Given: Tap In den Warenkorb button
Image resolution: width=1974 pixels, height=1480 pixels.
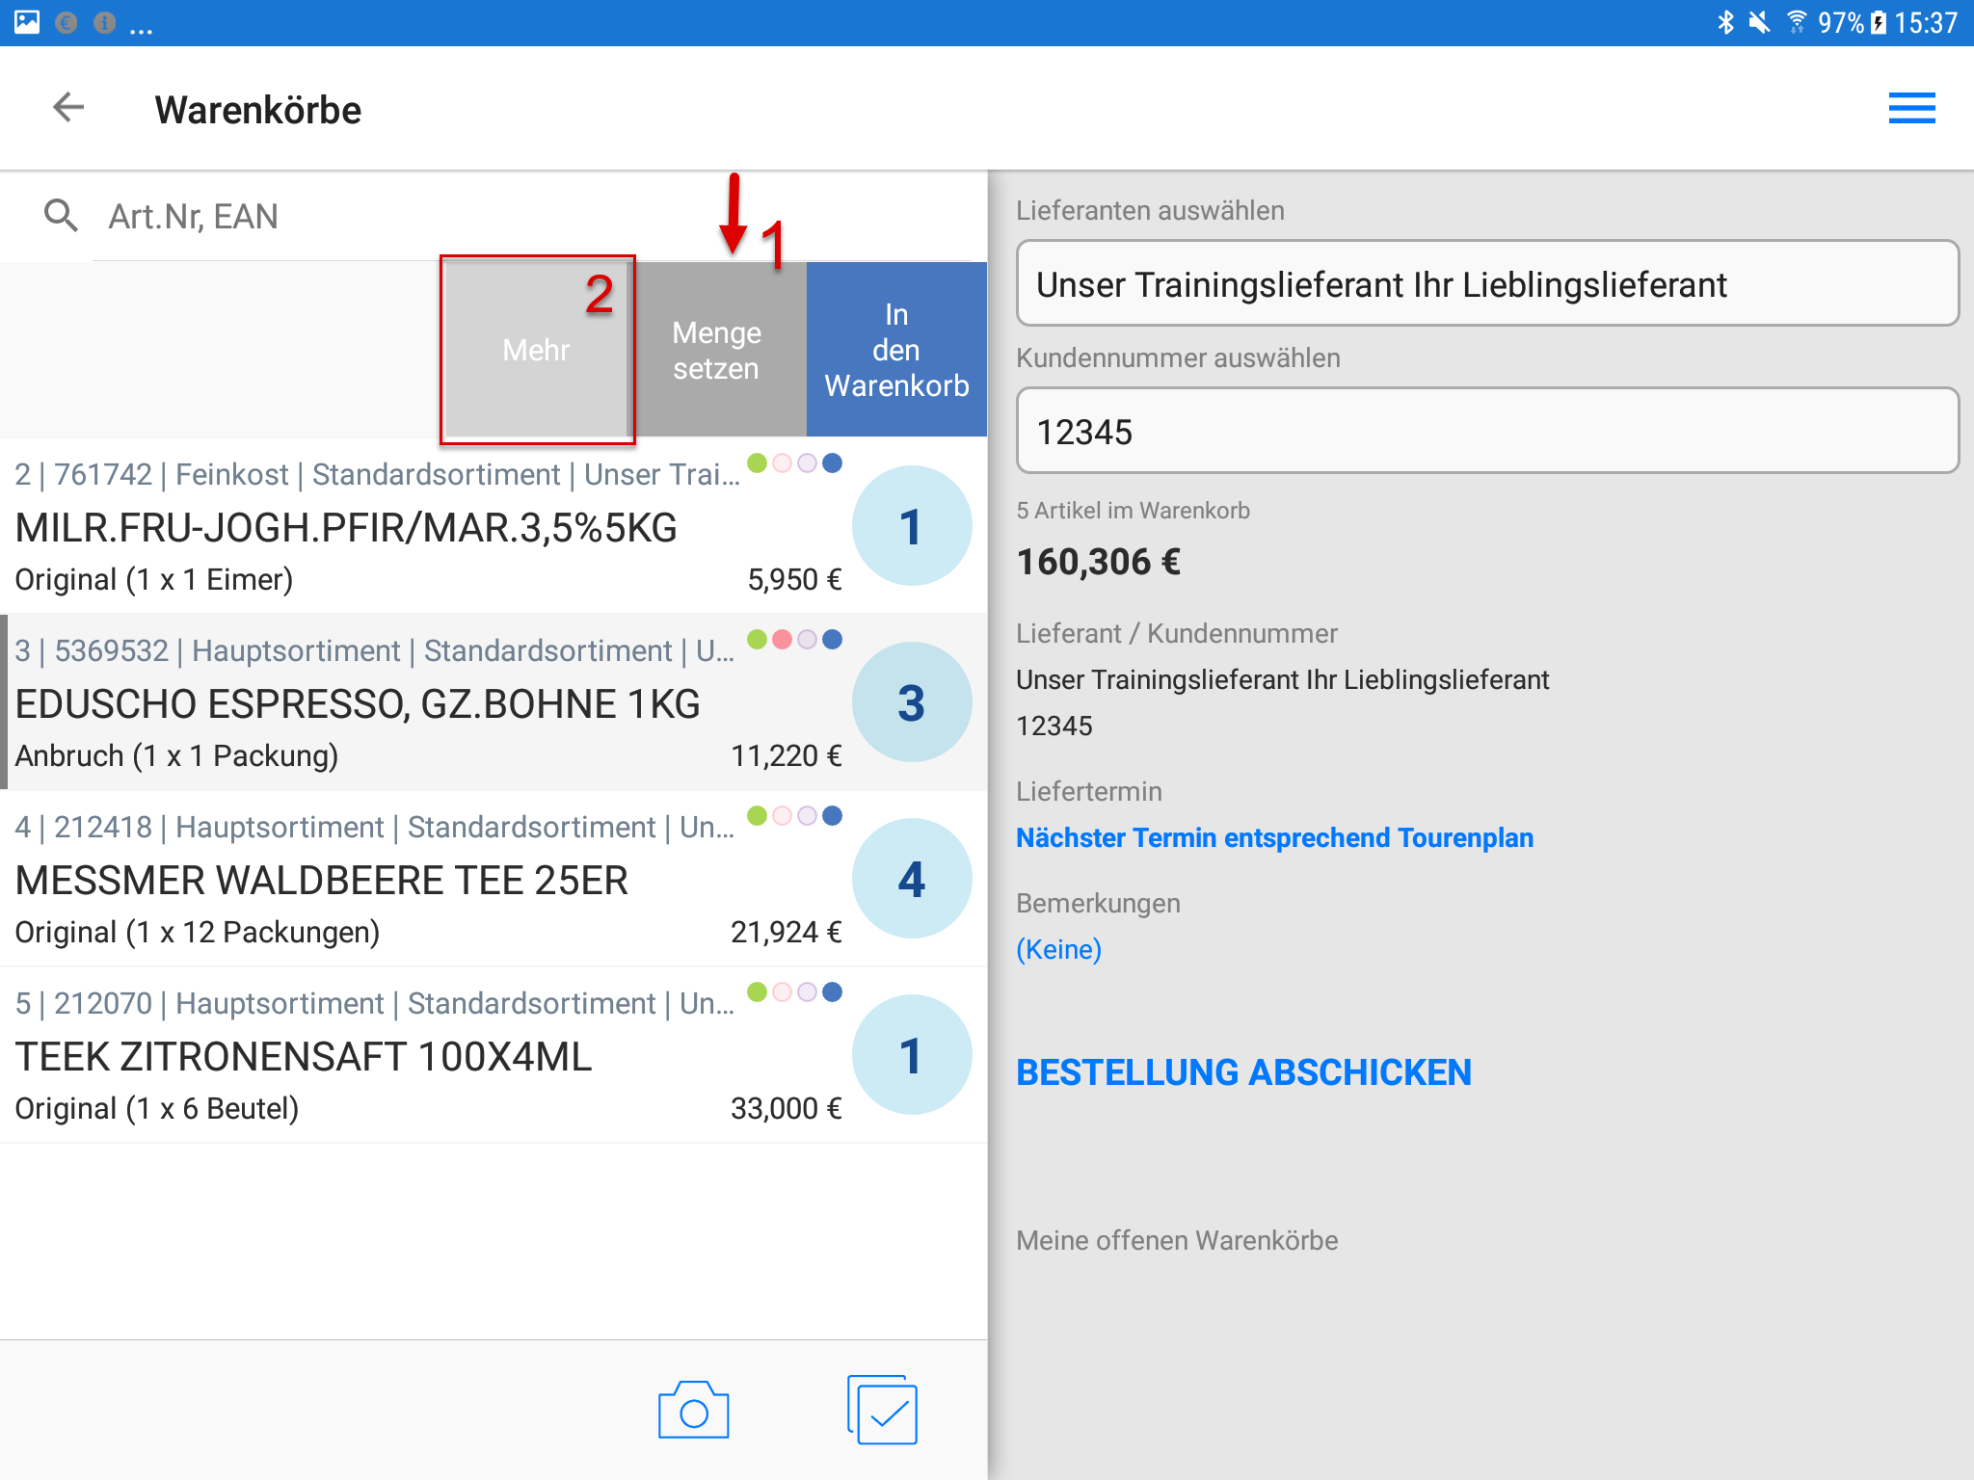Looking at the screenshot, I should 896,350.
